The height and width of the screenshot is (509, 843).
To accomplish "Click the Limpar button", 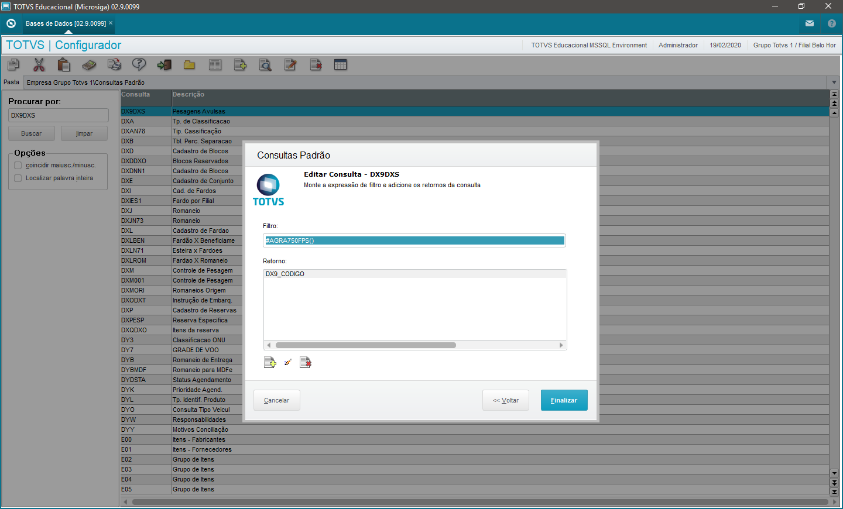I will click(x=84, y=133).
